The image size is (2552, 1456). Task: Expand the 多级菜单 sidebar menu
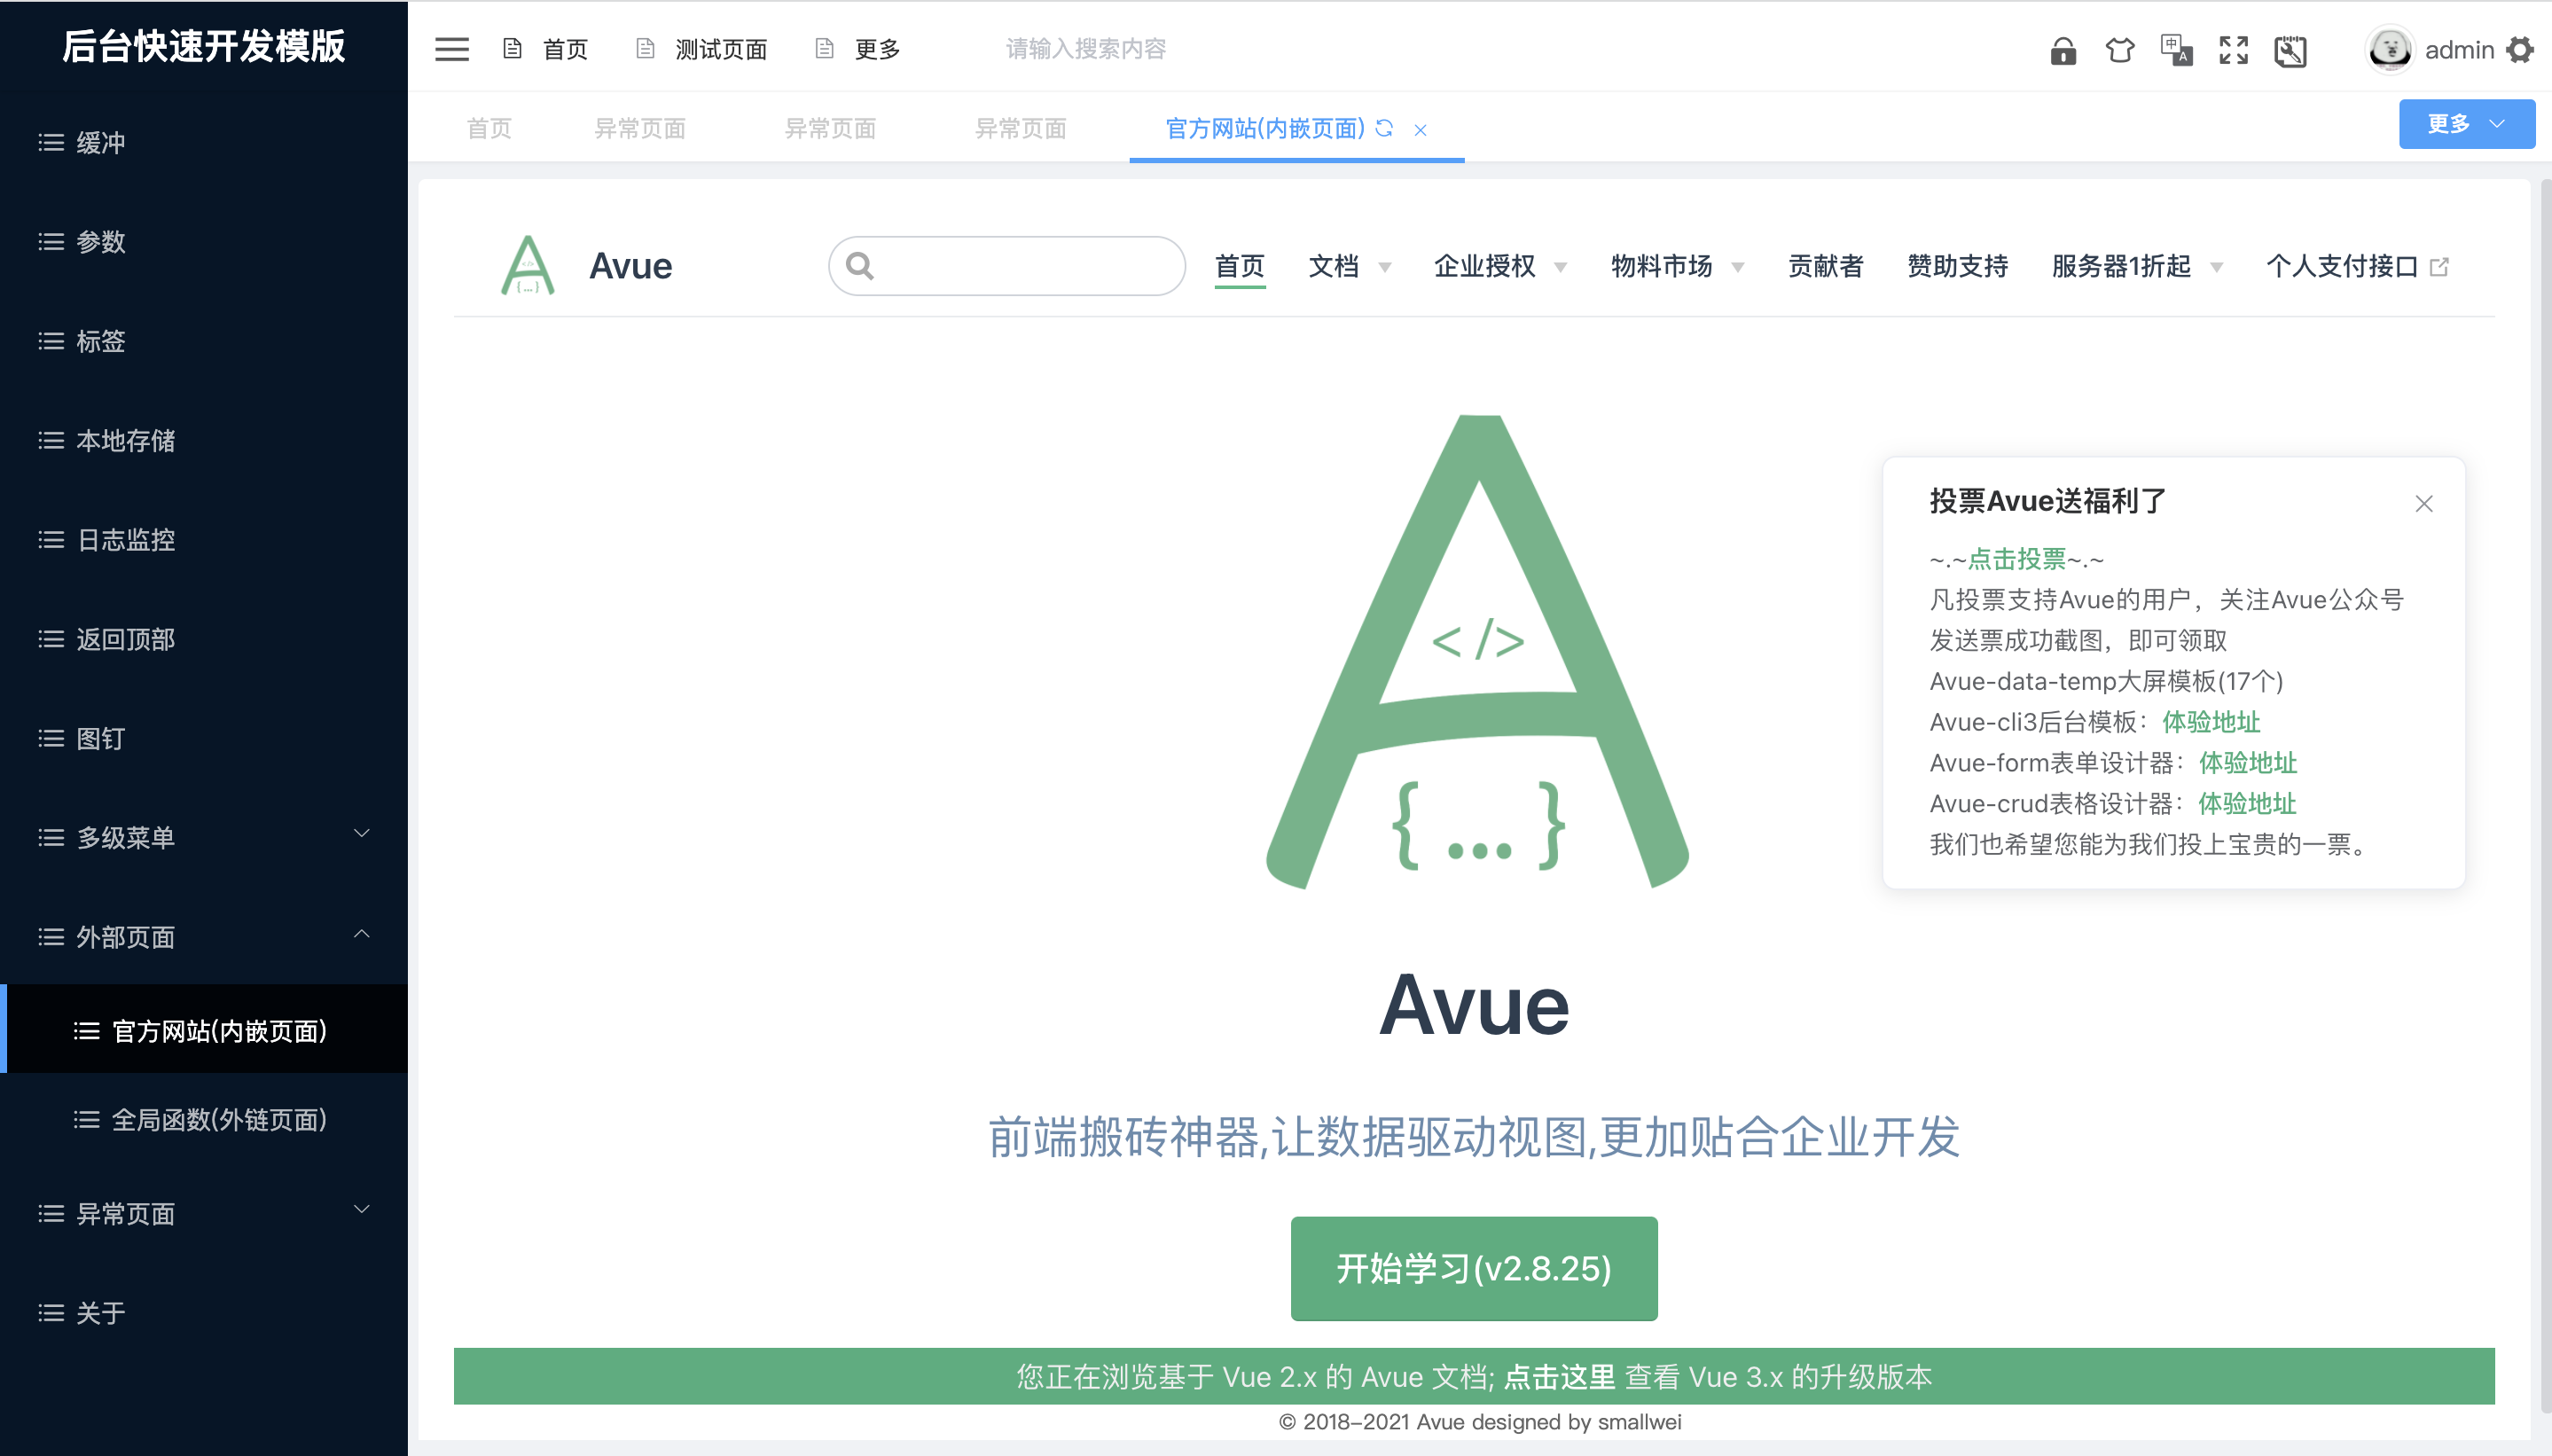click(204, 837)
